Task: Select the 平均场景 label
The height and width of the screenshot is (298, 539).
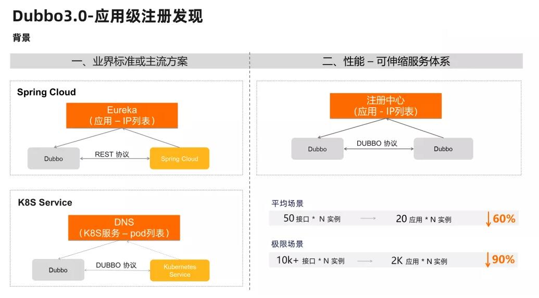Action: (x=287, y=203)
